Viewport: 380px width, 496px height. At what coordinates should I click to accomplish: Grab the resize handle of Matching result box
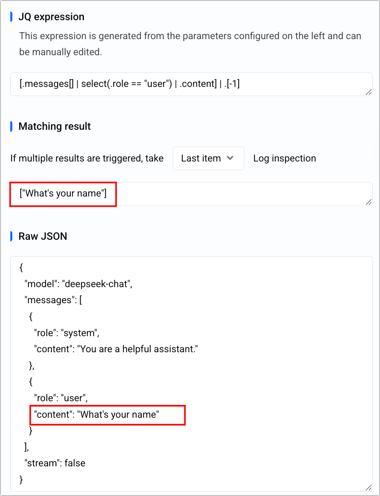[x=368, y=202]
